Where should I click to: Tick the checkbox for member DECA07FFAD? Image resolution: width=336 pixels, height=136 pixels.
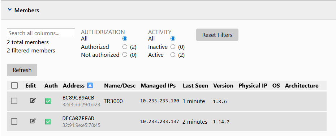(x=14, y=122)
